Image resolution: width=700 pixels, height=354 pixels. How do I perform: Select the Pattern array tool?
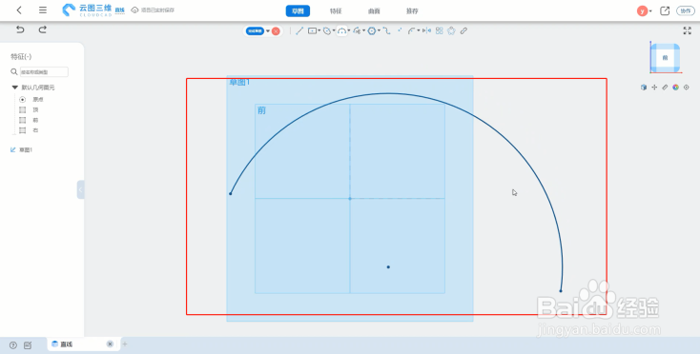440,30
